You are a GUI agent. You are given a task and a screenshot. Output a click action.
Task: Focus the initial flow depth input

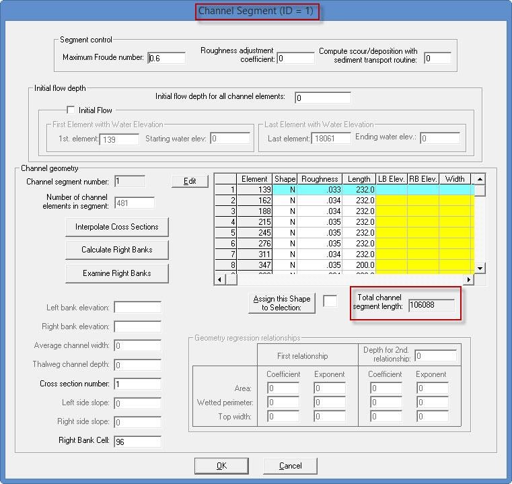[322, 98]
